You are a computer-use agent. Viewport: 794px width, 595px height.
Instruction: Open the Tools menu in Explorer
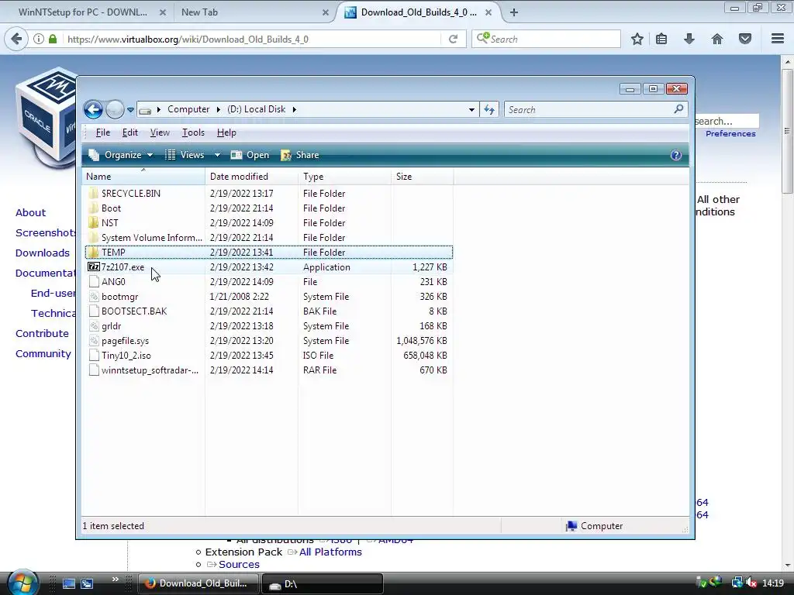[x=193, y=132]
